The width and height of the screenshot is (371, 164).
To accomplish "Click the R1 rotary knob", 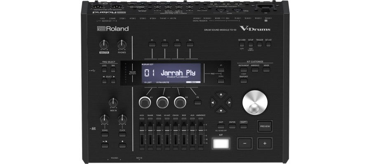I will 145,102.
